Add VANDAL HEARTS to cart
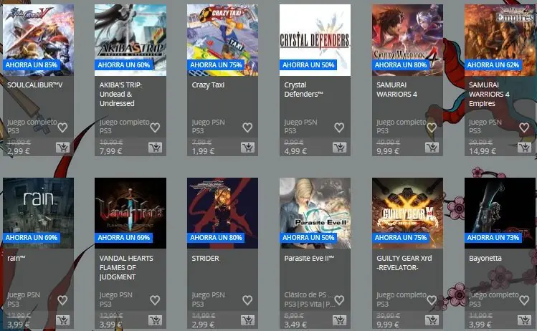Screen dimensions: 537x331 click(155, 320)
